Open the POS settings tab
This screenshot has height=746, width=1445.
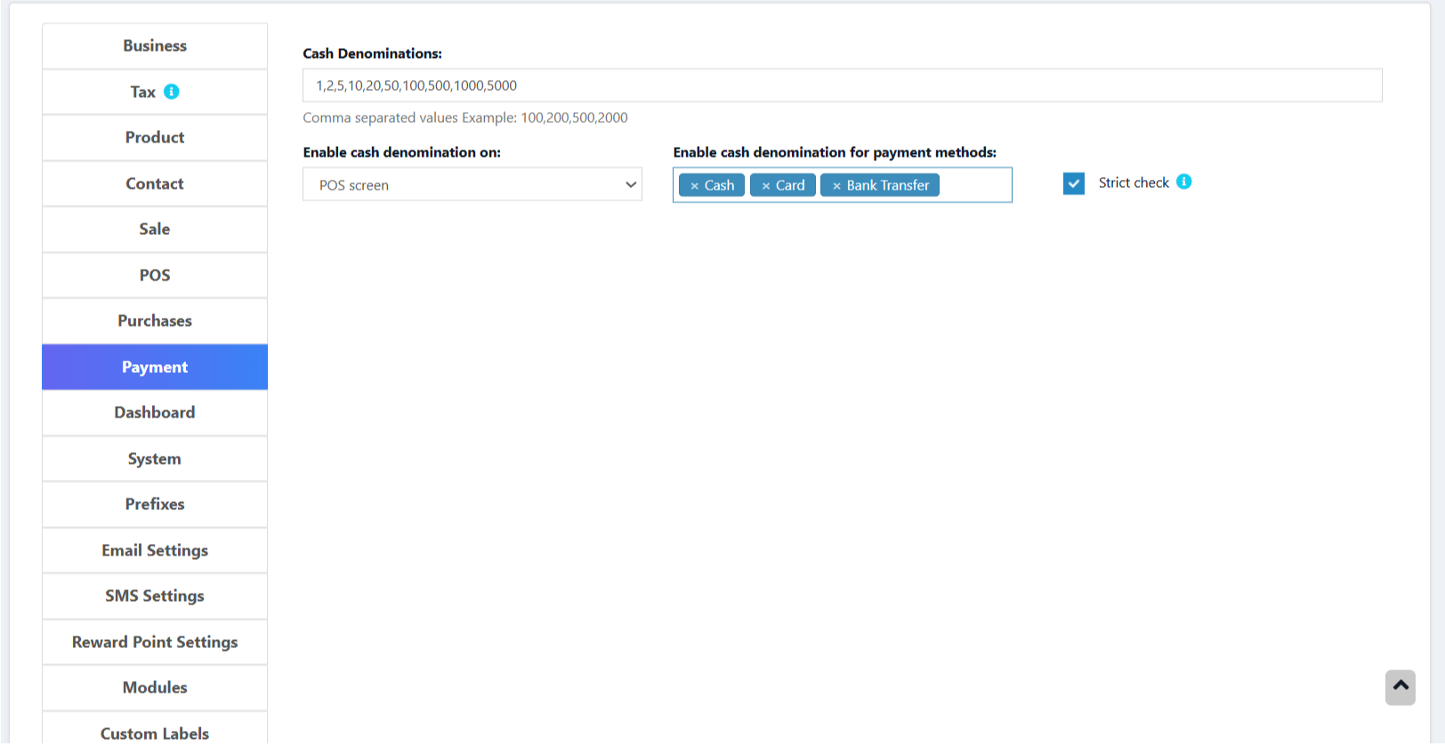pyautogui.click(x=155, y=275)
